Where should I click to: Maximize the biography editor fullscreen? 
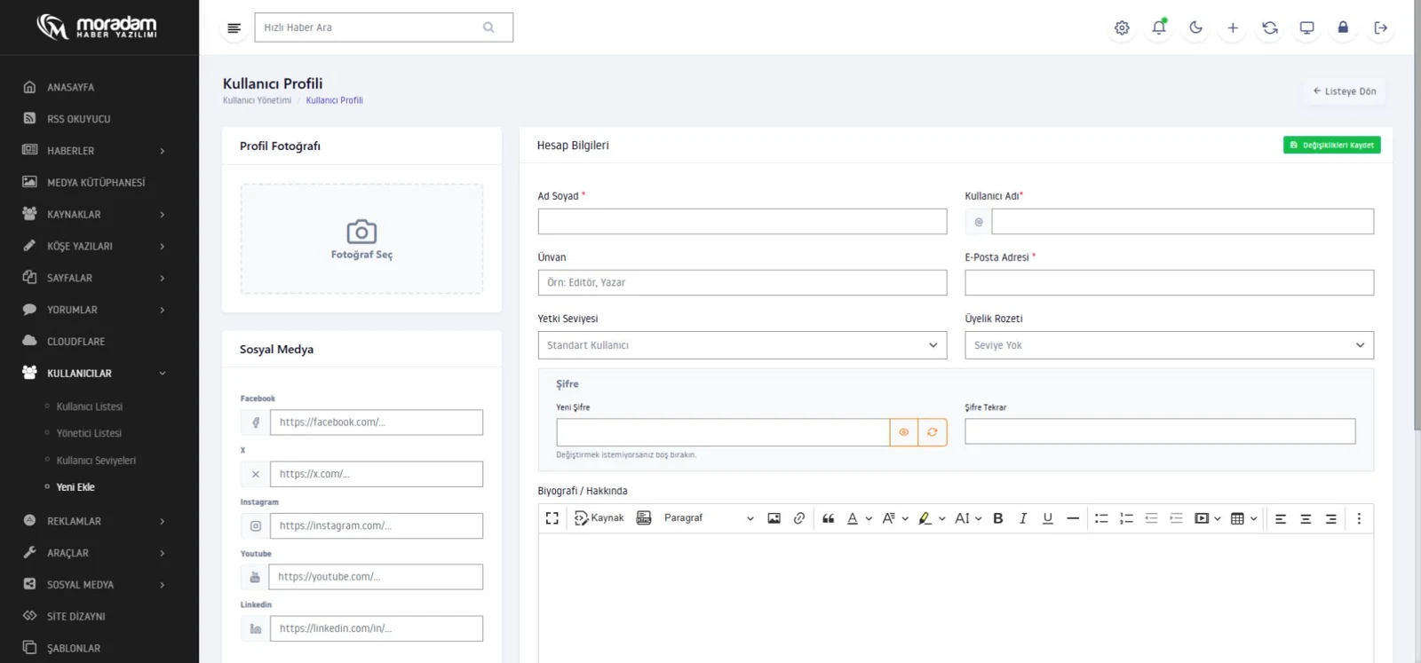tap(552, 518)
